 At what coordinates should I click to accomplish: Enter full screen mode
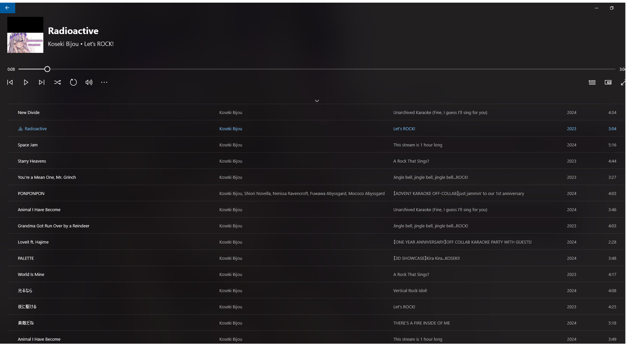(623, 82)
